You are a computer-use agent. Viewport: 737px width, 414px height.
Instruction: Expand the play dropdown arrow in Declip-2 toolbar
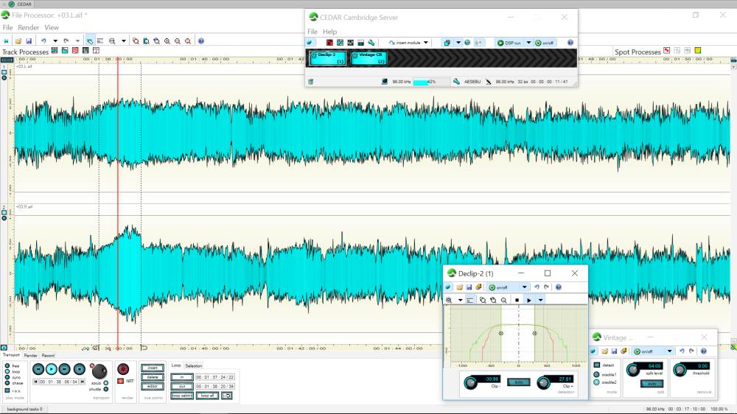pos(540,300)
